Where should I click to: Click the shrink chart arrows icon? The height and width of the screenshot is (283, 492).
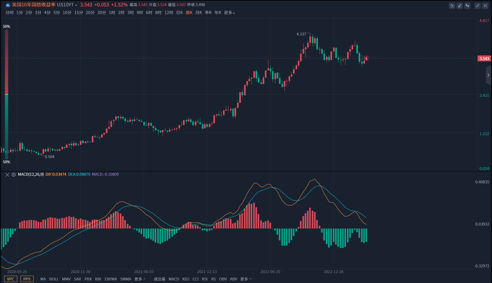(x=478, y=5)
